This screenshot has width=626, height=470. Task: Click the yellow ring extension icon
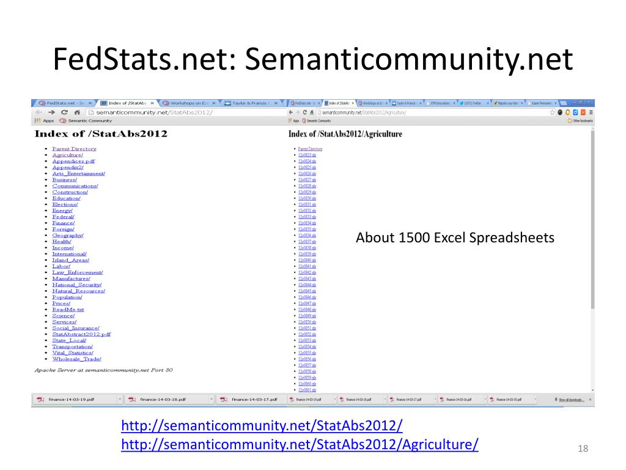[x=568, y=113]
